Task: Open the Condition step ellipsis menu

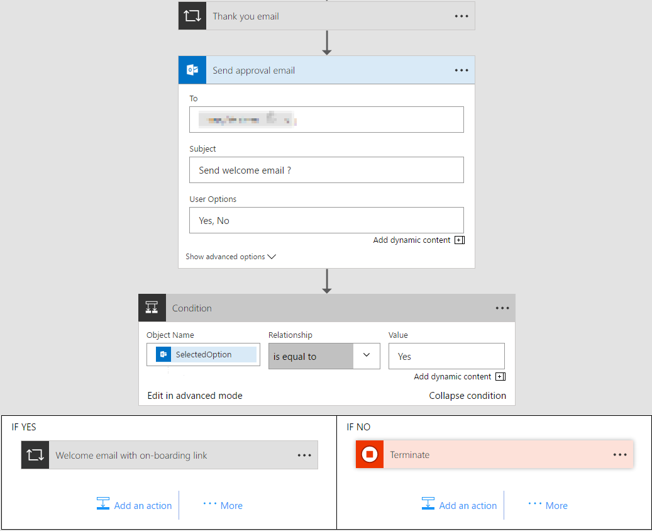Action: click(502, 308)
